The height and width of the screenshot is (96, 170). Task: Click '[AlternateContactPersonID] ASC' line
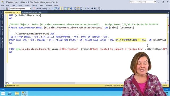[35, 34]
